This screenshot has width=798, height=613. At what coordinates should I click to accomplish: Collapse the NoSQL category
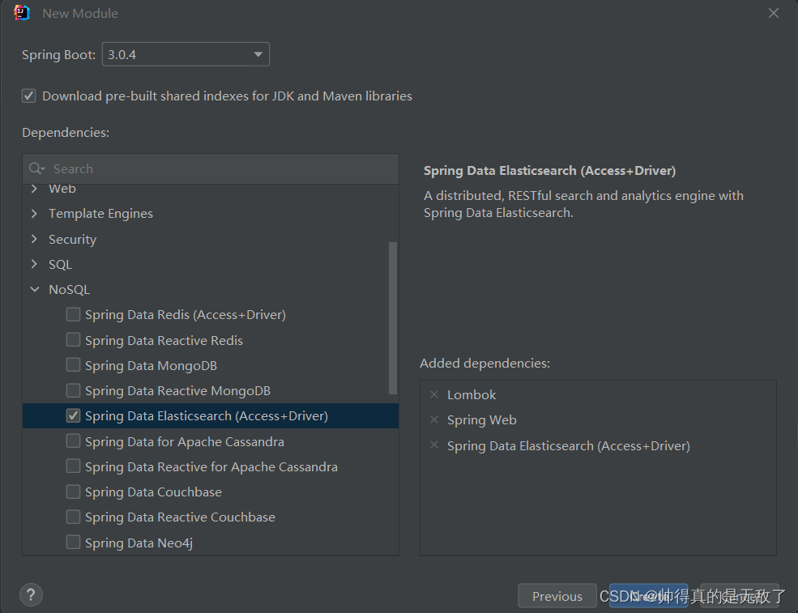click(35, 289)
